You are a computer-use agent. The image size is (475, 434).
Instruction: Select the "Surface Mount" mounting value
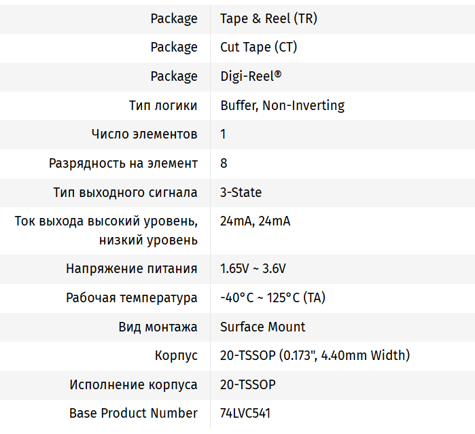coord(262,327)
